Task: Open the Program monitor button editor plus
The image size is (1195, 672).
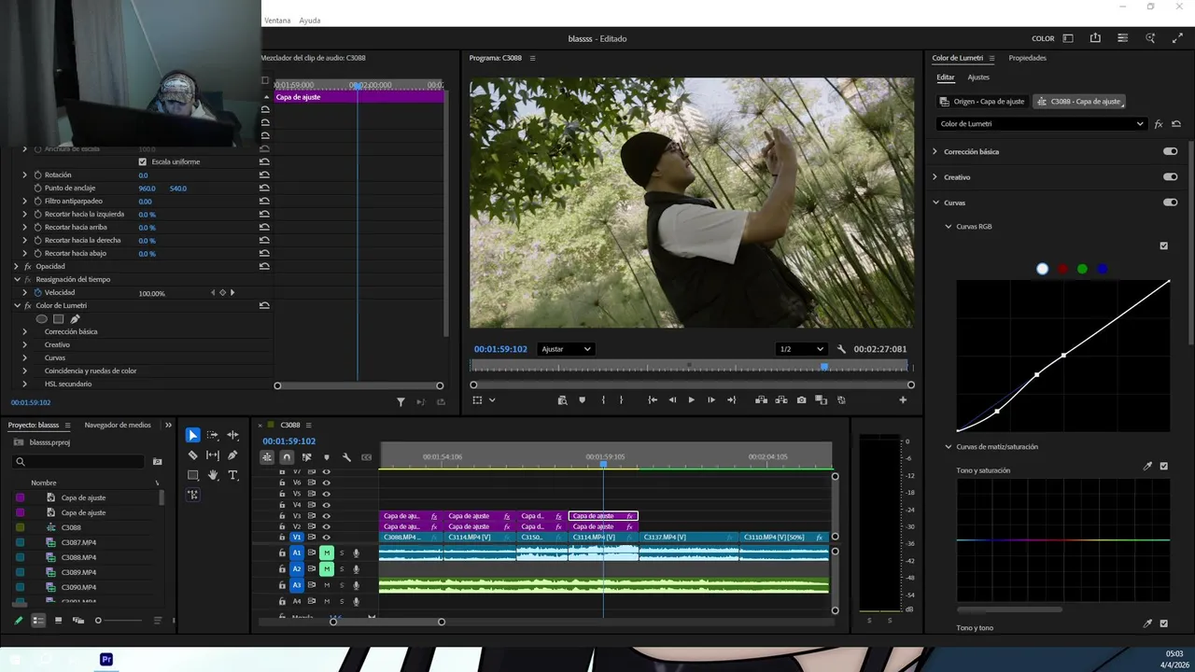Action: coord(903,400)
